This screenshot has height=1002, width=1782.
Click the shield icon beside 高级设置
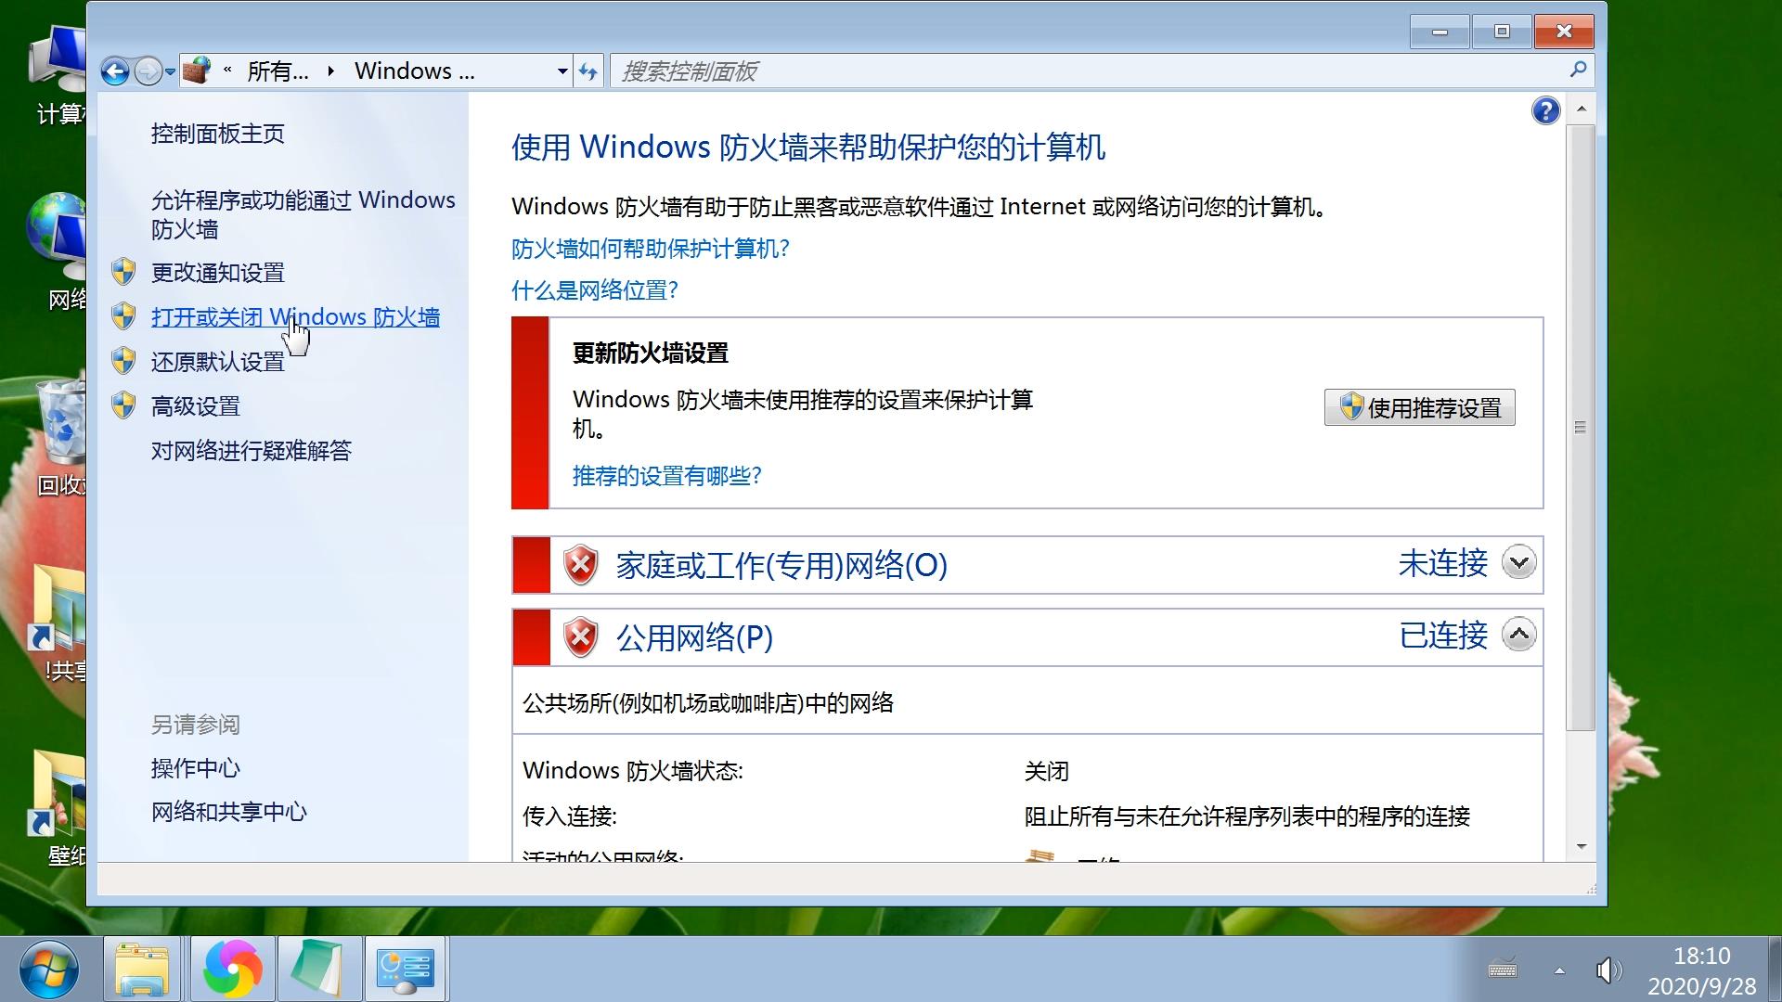coord(123,405)
